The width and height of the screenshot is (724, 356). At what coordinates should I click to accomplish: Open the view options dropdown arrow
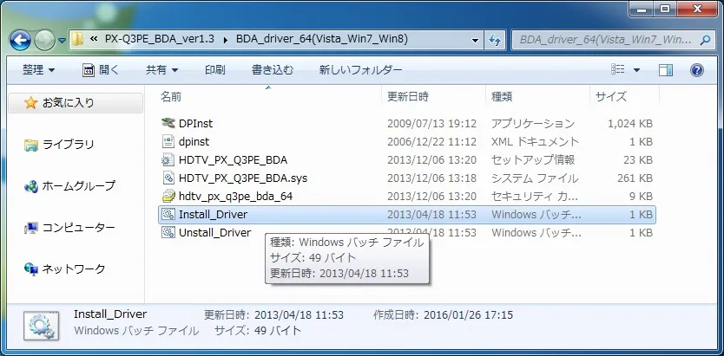[636, 70]
